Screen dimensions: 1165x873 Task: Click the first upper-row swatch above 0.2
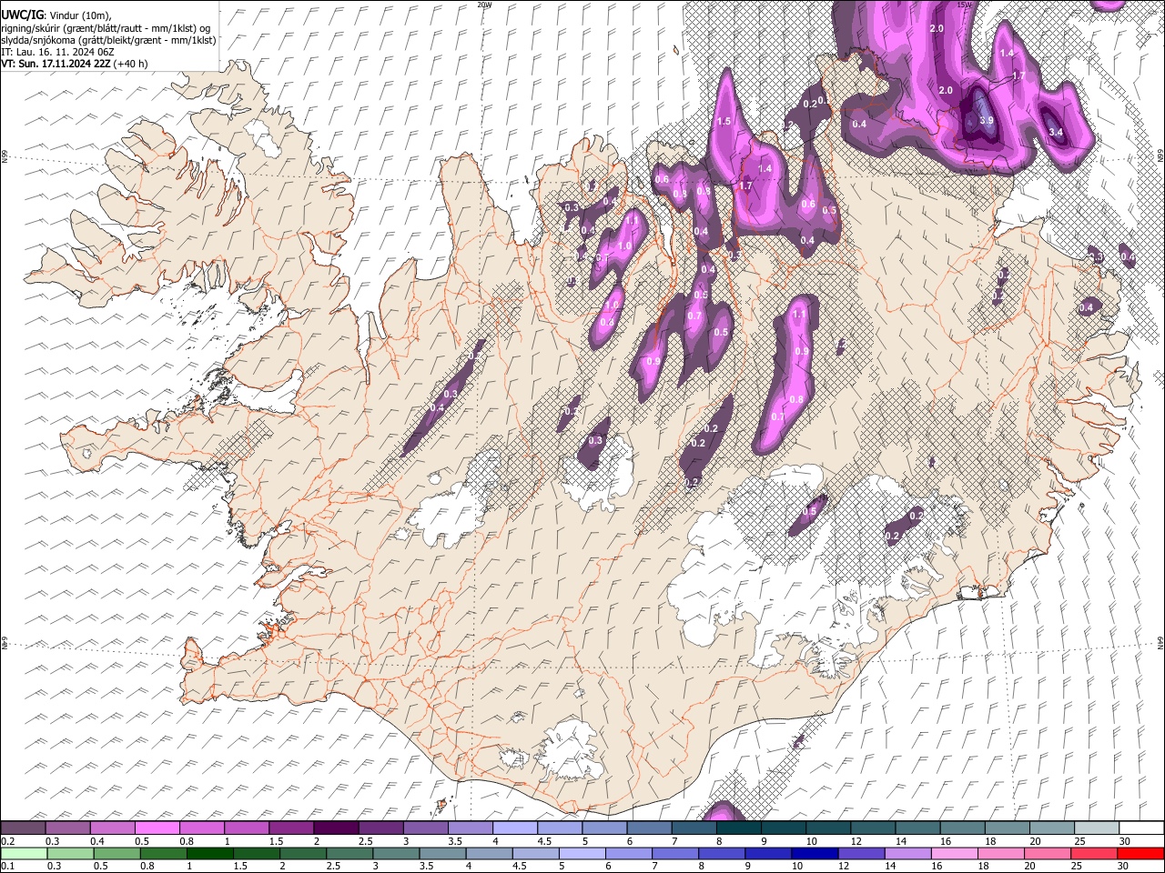(x=24, y=828)
